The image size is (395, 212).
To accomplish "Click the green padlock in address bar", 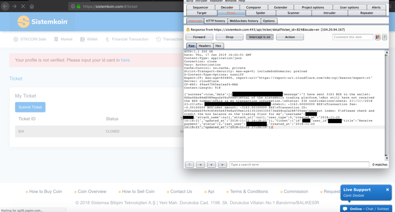I will (78, 7).
